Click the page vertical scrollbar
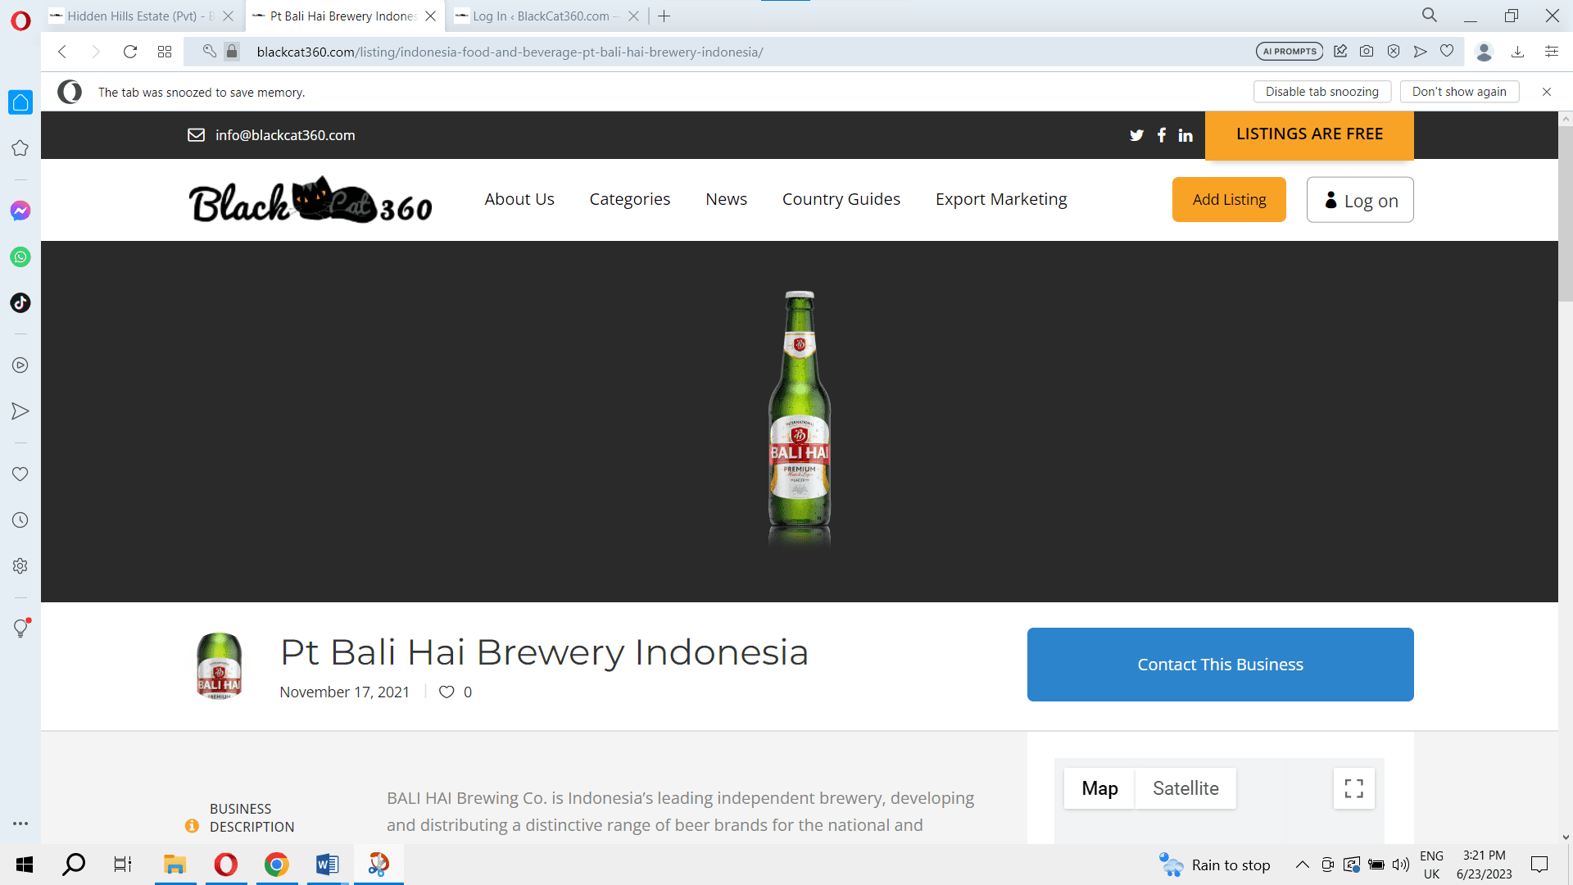Screen dimensions: 1573x885 click(1566, 213)
